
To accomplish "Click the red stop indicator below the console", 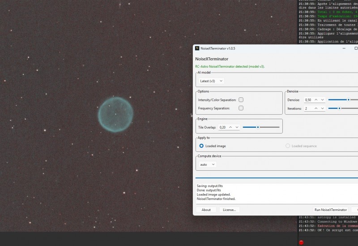I will [301, 242].
